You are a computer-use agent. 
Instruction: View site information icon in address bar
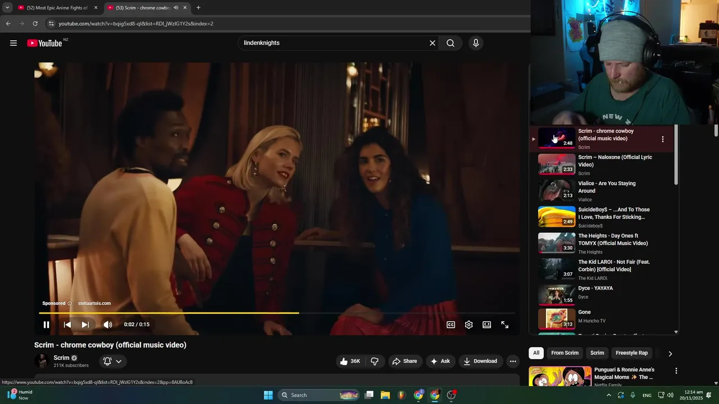click(x=51, y=24)
